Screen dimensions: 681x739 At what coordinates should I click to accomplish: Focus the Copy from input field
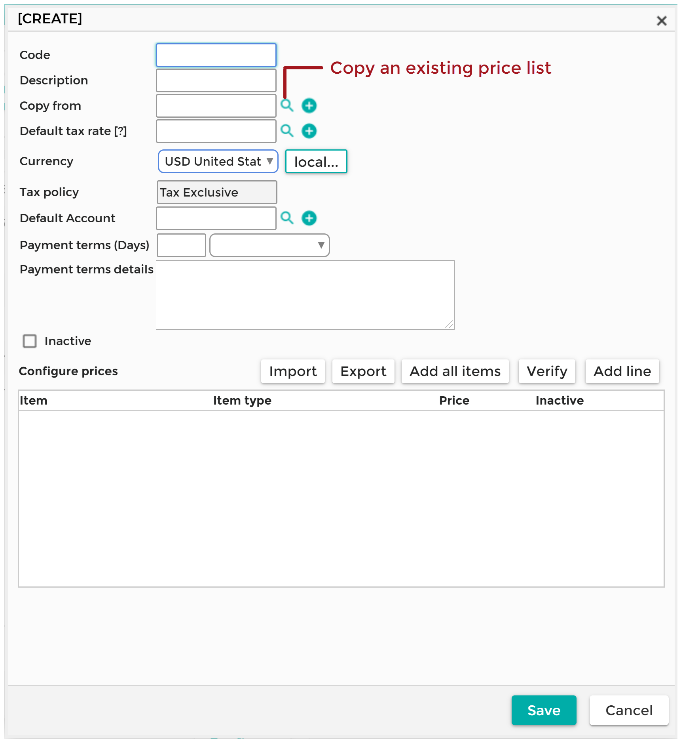tap(216, 106)
